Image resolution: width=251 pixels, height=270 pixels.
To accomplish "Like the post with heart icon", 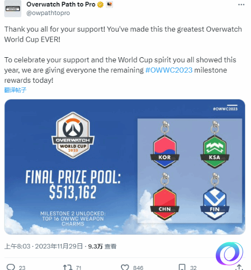I will pyautogui.click(x=125, y=267).
